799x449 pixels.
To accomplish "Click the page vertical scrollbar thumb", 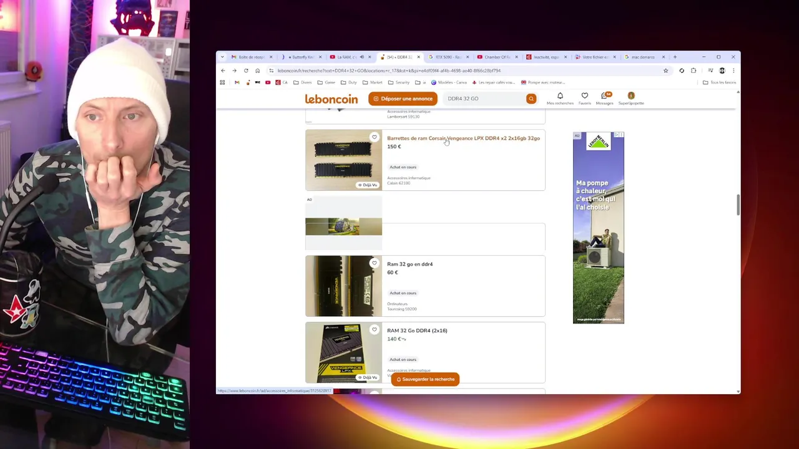I will click(x=738, y=205).
